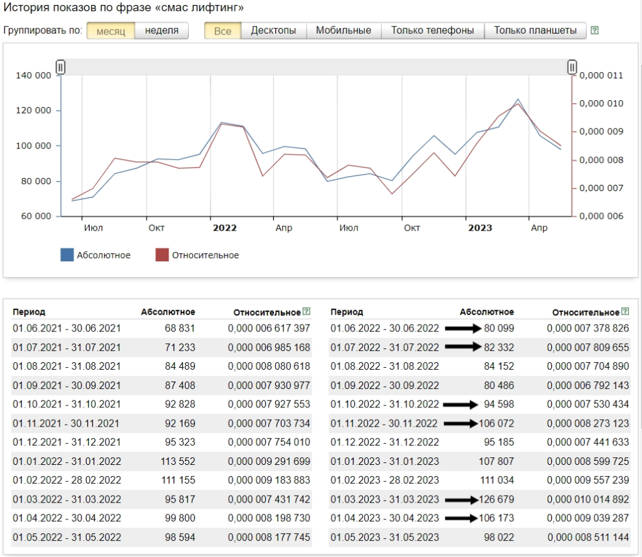Switch to Мобильные tab
This screenshot has width=642, height=557.
(344, 31)
